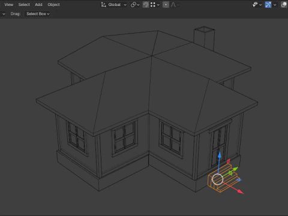Click the red X-axis gizmo arrow
This screenshot has width=288, height=216.
coord(240,191)
